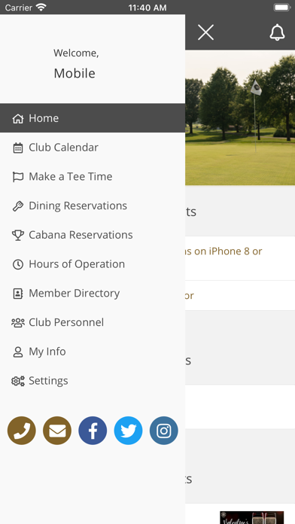Open Member Directory
The width and height of the screenshot is (295, 524).
click(x=93, y=293)
